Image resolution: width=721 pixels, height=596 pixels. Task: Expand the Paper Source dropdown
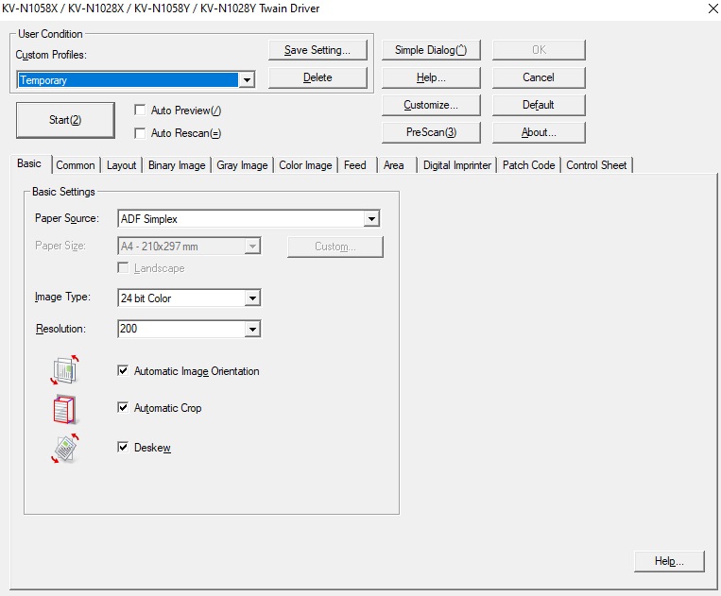point(371,219)
